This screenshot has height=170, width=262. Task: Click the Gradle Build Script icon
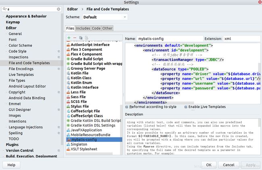(x=69, y=59)
